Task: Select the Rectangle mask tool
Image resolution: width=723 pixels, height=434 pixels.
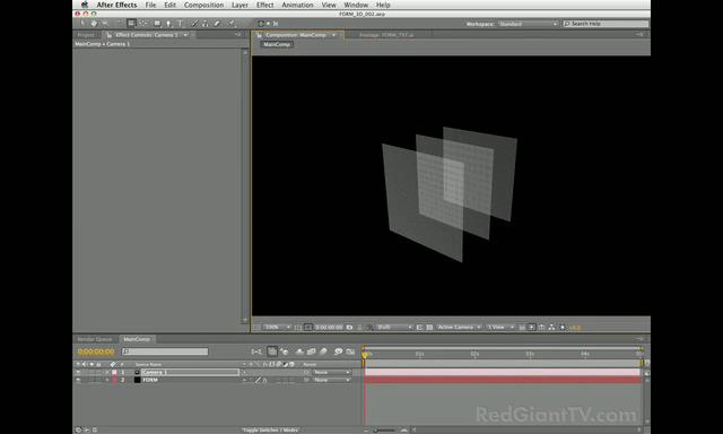Action: pos(157,23)
